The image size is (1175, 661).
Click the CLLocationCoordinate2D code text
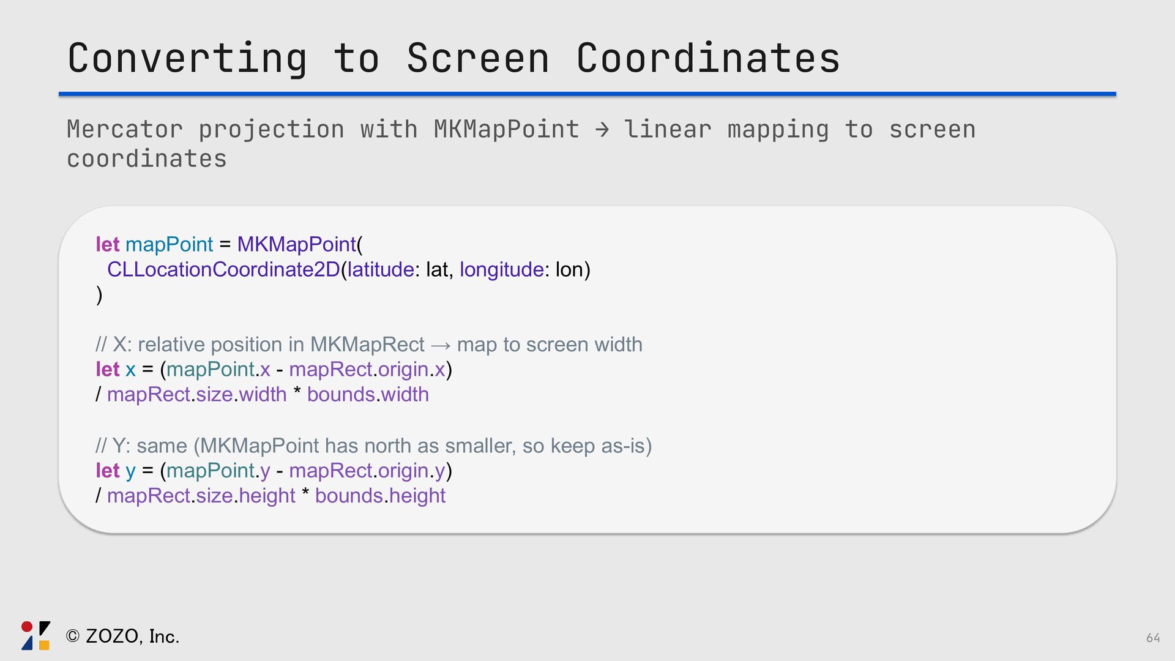pyautogui.click(x=223, y=269)
